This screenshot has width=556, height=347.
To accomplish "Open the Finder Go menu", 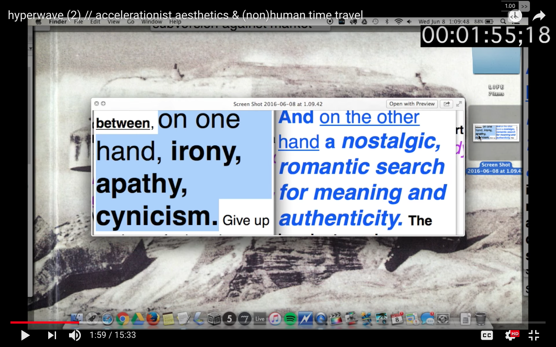I will pyautogui.click(x=130, y=21).
